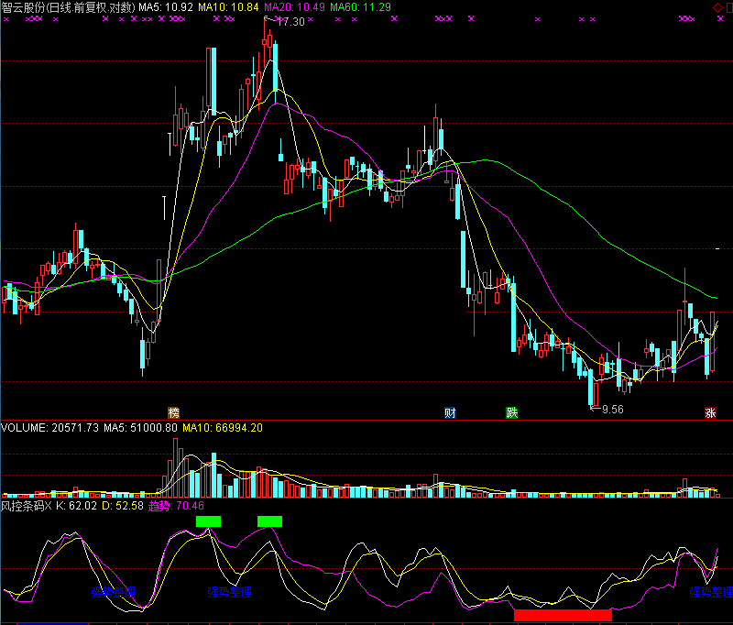Screen dimensions: 733x625
Task: Select the D: 52.58 indicator value
Action: point(123,506)
